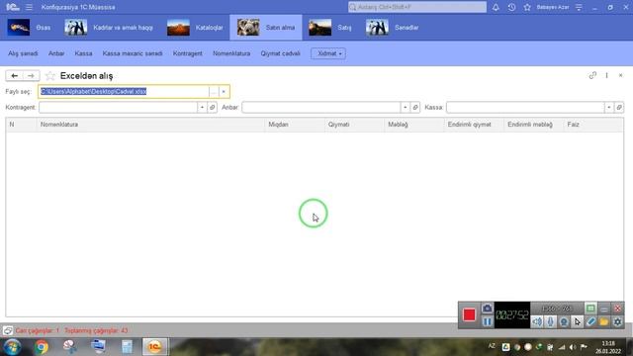The height and width of the screenshot is (356, 633).
Task: Click the Məbləğ column header
Action: [414, 125]
